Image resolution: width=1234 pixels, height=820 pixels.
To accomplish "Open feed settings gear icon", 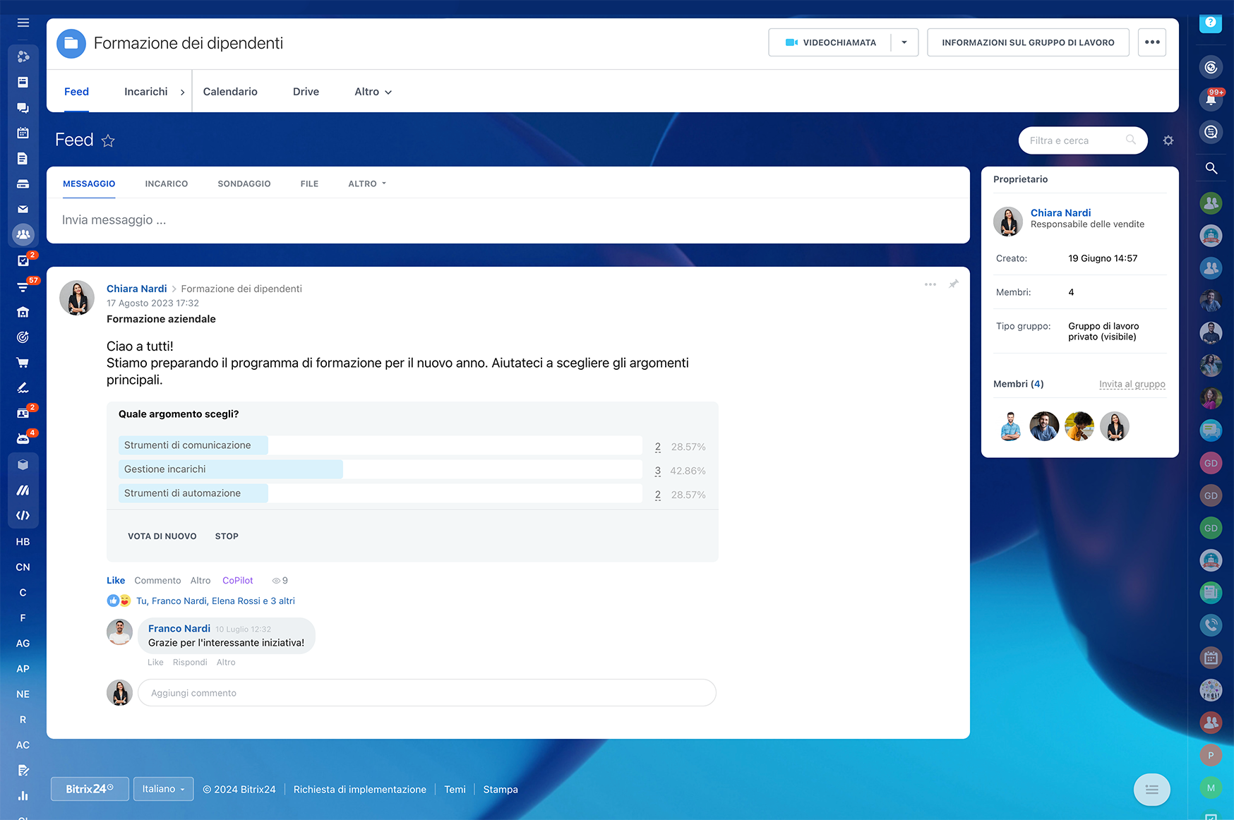I will click(1168, 140).
